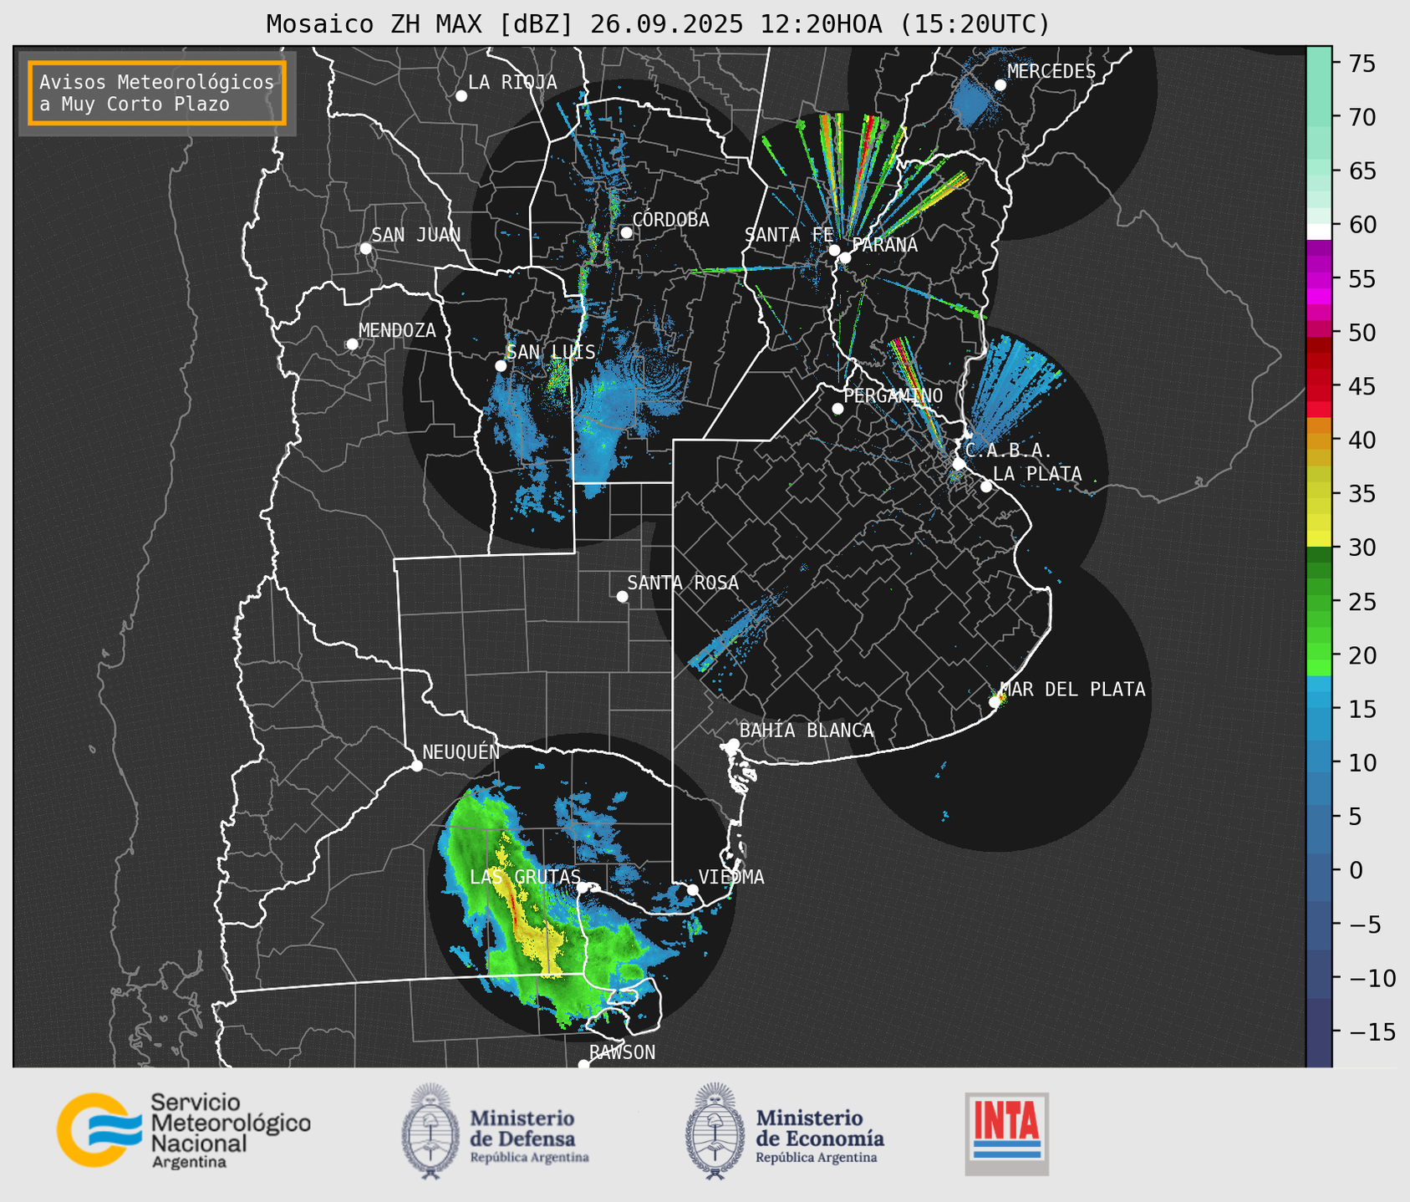
Task: Click the 60 dBZ white color band
Action: [1319, 232]
